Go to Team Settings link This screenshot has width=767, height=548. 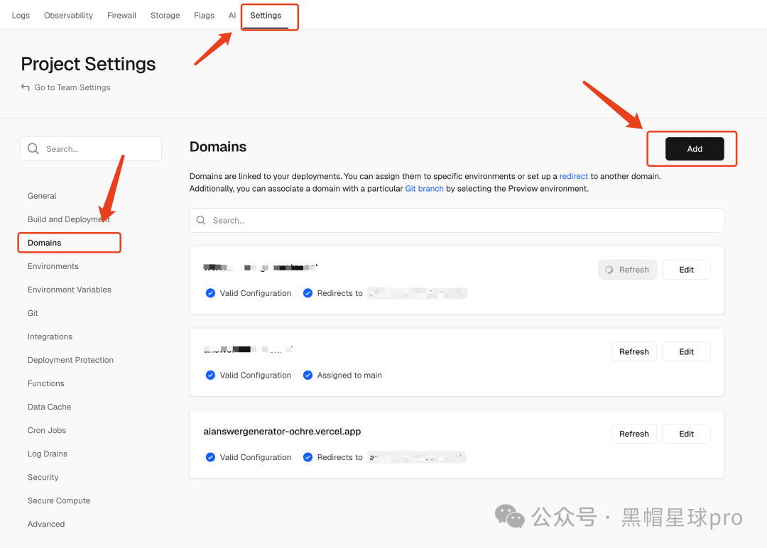tap(72, 87)
